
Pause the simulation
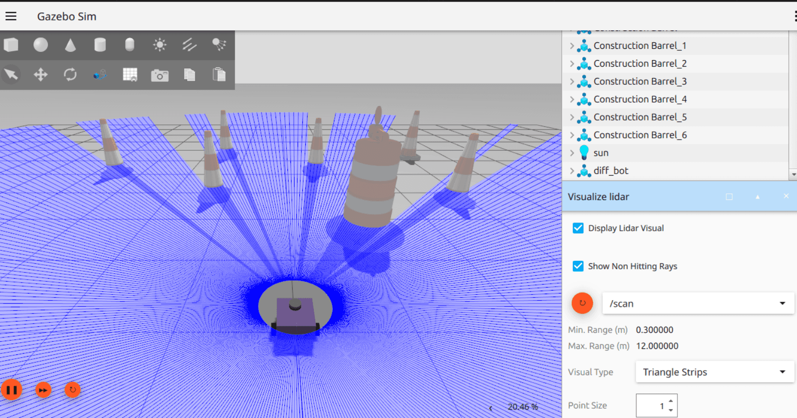click(x=11, y=390)
